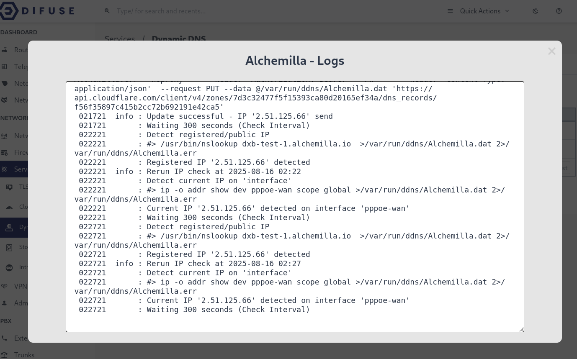The height and width of the screenshot is (359, 577).
Task: Click the 022221 "Registered IP '2.51.125.66' detected" line
Action: tap(194, 162)
